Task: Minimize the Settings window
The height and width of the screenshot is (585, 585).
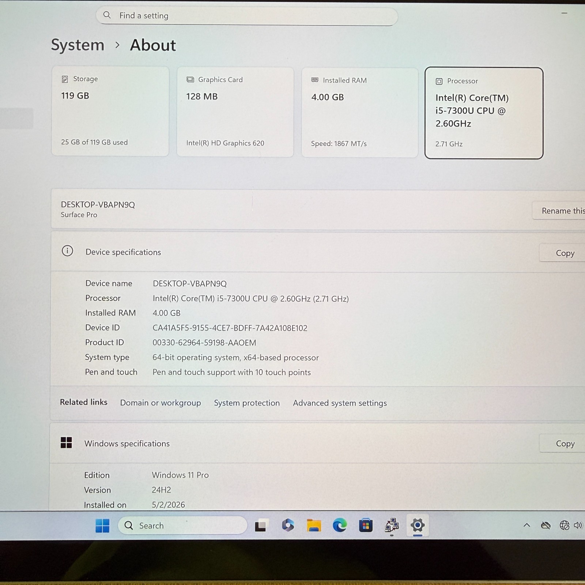Action: click(565, 13)
